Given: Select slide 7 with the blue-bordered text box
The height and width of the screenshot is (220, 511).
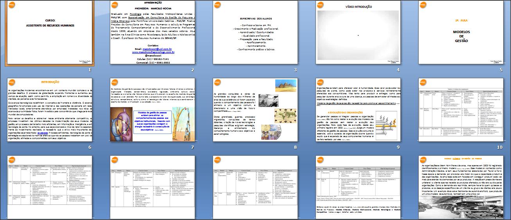Looking at the screenshot, I should point(152,110).
